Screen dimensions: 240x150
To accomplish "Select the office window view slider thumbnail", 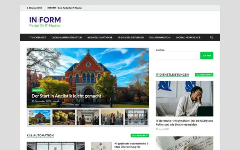I will [136, 117].
